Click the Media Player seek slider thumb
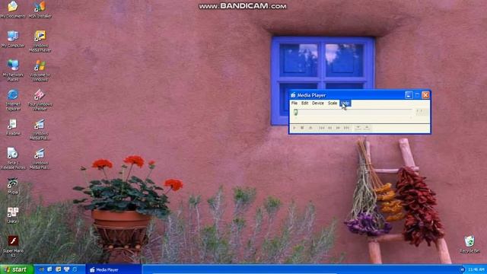Screen dimensions: 487x274 click(296, 112)
